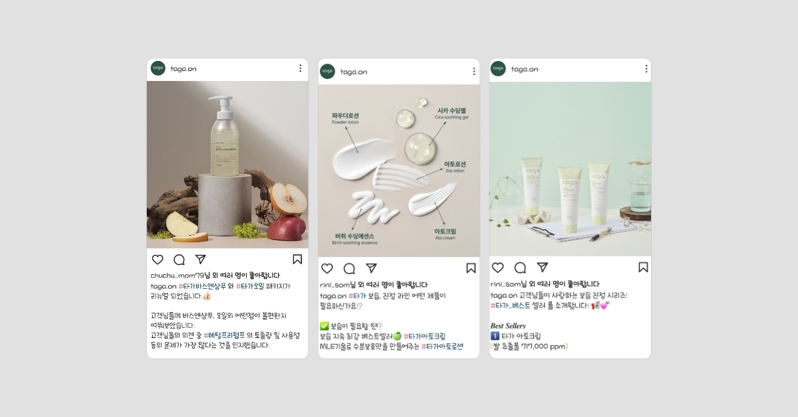Share the Best Sellers tubes post
The width and height of the screenshot is (798, 417).
tap(542, 268)
